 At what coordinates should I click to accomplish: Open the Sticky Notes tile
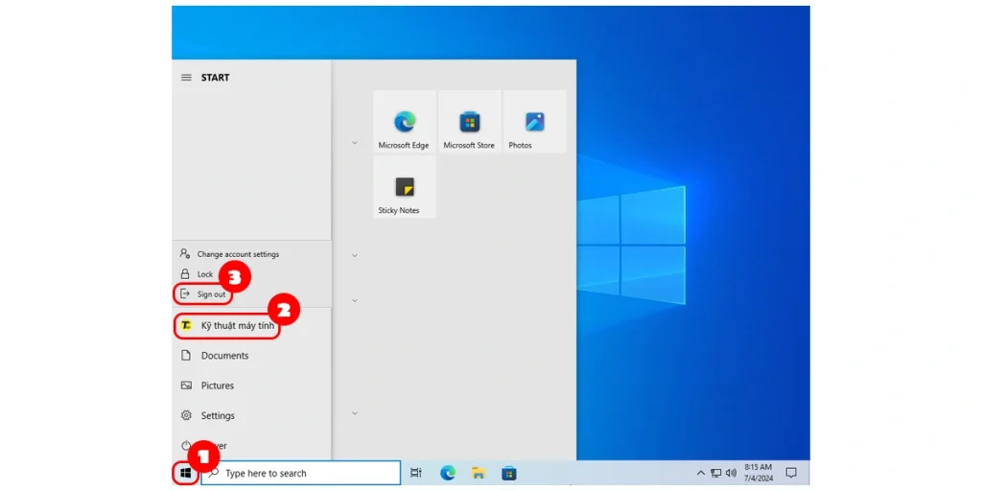pos(404,187)
